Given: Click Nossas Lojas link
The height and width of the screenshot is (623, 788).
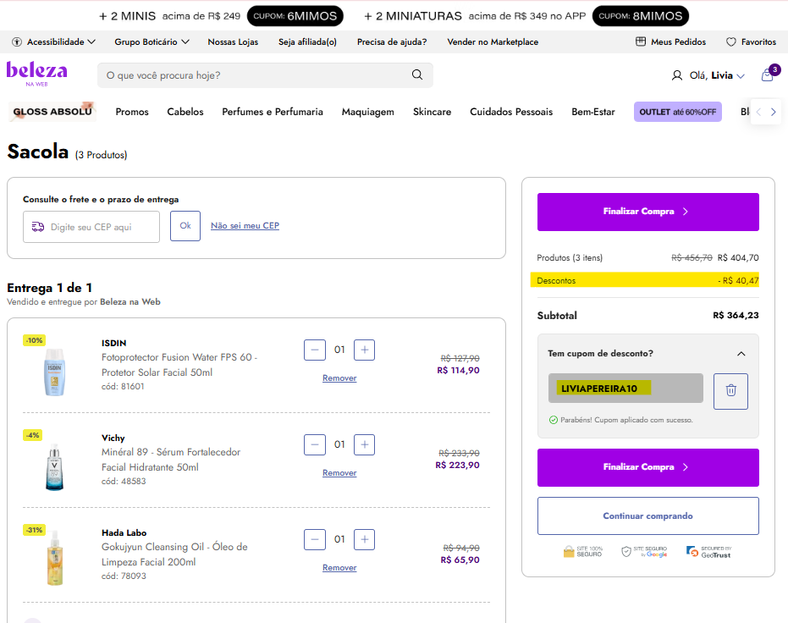Looking at the screenshot, I should pyautogui.click(x=234, y=42).
